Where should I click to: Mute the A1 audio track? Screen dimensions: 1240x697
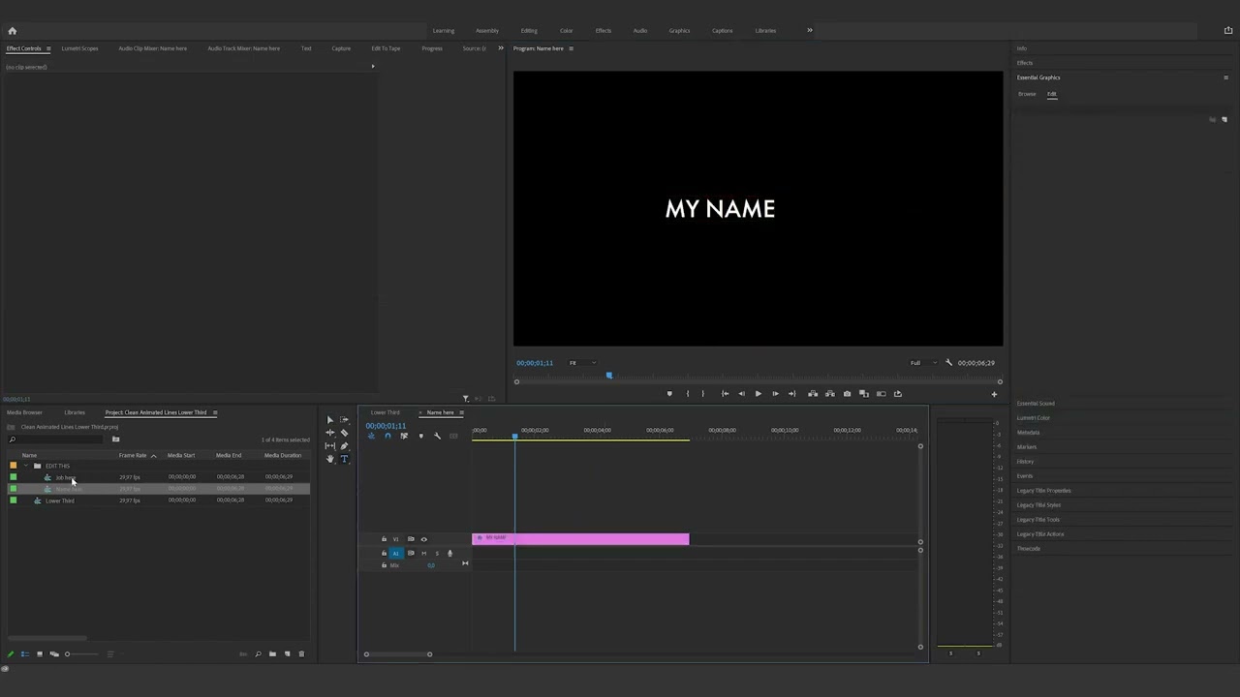click(423, 554)
